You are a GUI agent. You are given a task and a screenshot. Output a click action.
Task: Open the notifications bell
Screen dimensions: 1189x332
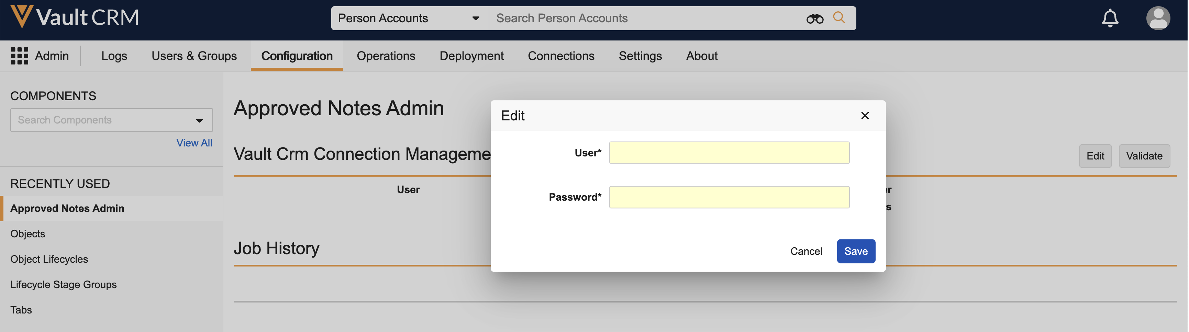point(1110,19)
